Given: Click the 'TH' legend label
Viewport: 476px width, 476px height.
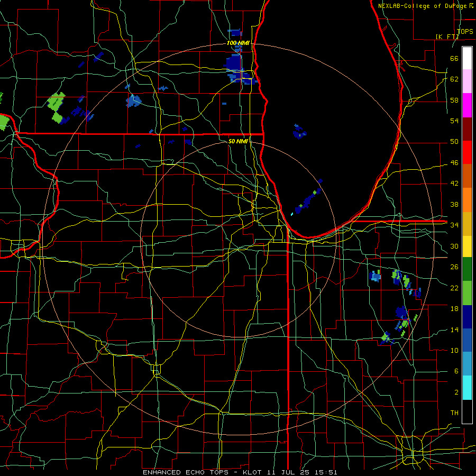Looking at the screenshot, I should 454,413.
